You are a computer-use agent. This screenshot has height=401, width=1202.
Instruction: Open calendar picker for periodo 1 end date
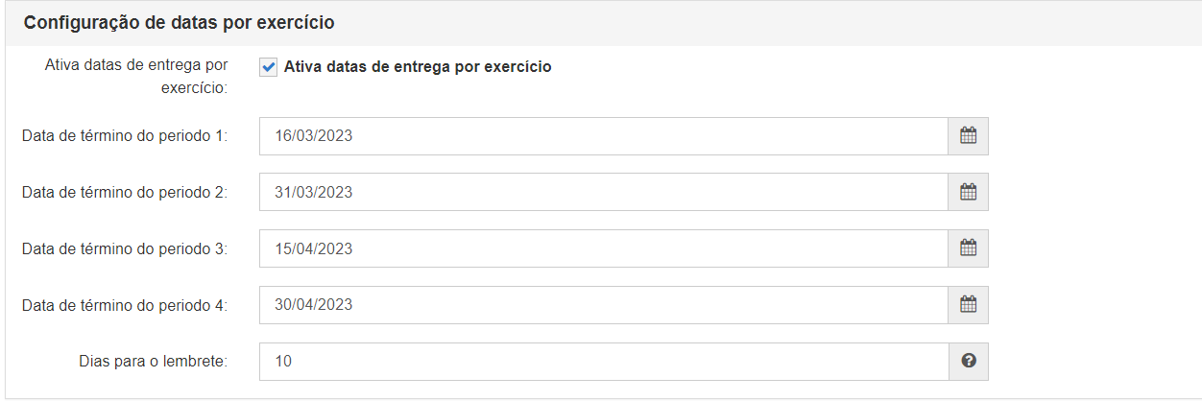coord(969,136)
